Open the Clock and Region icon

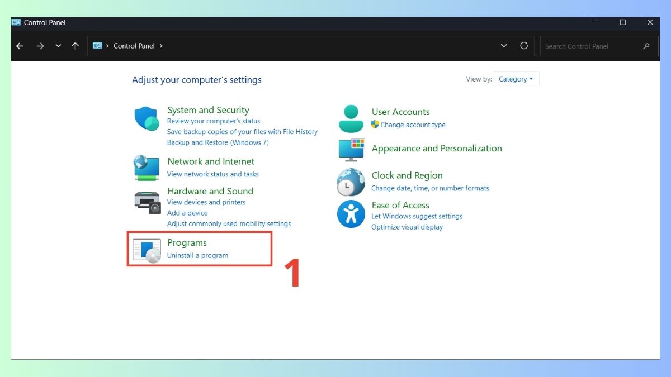[351, 182]
